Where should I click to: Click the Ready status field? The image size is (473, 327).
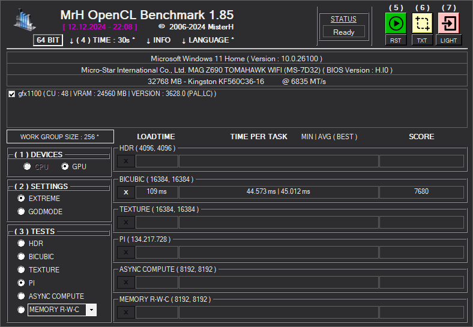click(x=344, y=32)
